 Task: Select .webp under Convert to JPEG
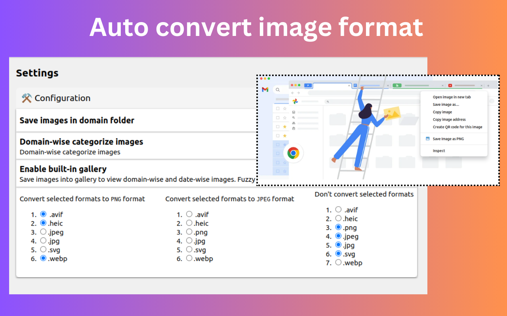[189, 258]
